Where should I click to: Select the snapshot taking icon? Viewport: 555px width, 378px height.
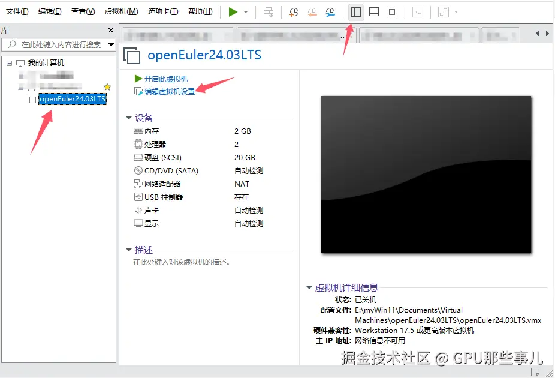point(294,12)
